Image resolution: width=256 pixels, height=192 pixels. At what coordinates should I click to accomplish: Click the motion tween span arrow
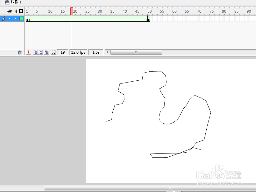click(88, 20)
